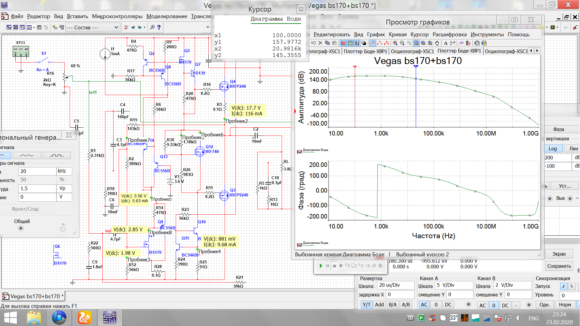Click the Grapher icon in main toolbar
The image size is (580, 326).
coord(29,27)
